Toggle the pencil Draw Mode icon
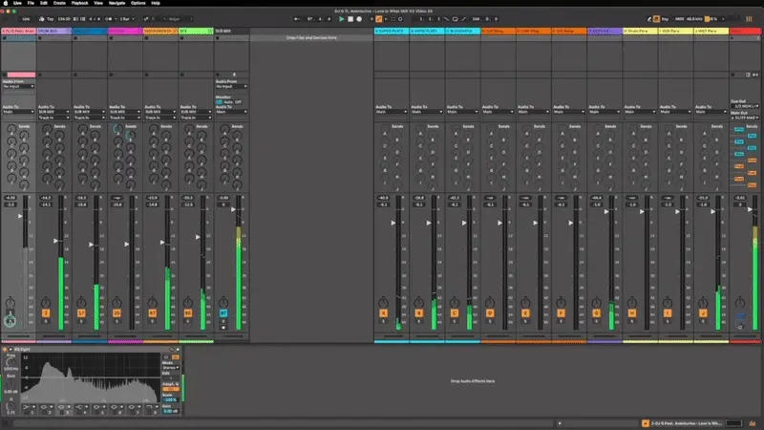This screenshot has width=764, height=430. pos(649,19)
